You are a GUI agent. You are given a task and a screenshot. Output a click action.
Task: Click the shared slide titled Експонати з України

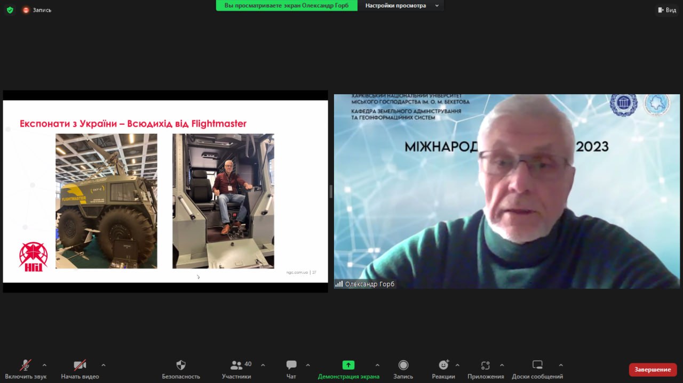[x=165, y=191]
